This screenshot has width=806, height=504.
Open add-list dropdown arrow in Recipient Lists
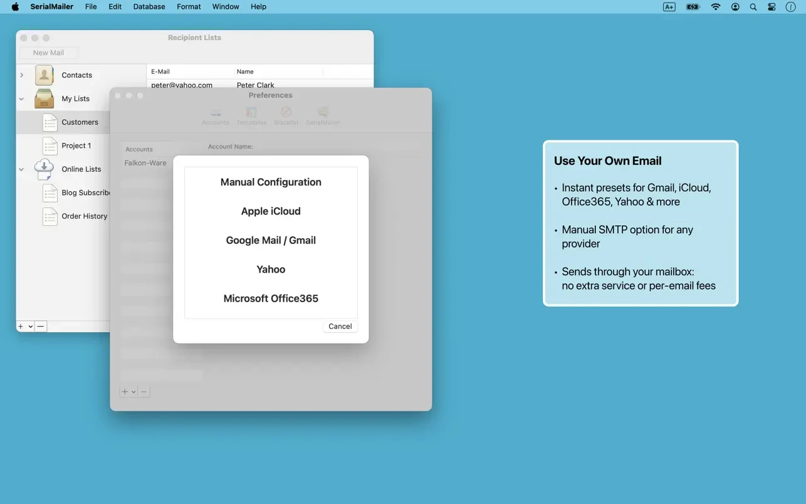(30, 327)
